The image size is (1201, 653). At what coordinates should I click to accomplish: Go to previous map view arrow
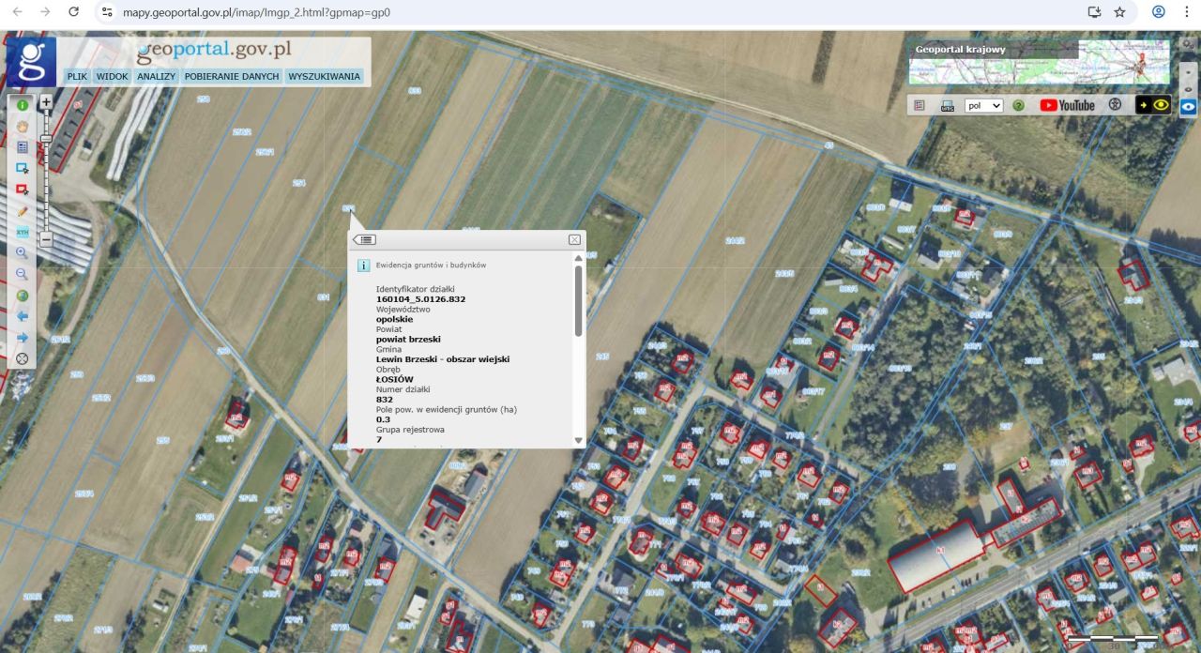point(22,316)
